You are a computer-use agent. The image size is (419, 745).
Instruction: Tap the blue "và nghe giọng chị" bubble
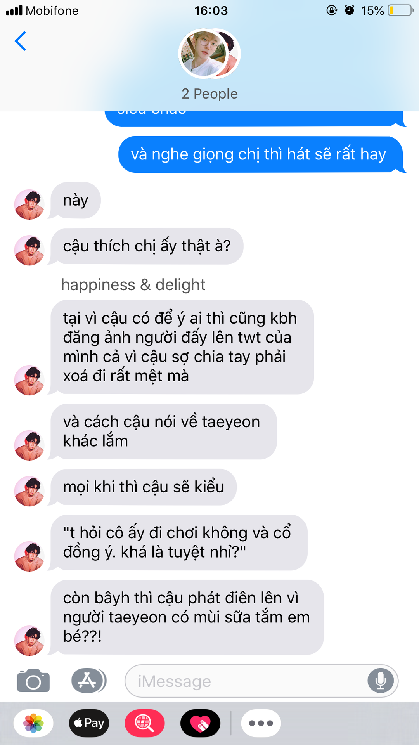260,154
